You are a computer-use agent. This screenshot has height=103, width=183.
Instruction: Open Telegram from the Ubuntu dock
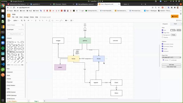(x=3, y=37)
